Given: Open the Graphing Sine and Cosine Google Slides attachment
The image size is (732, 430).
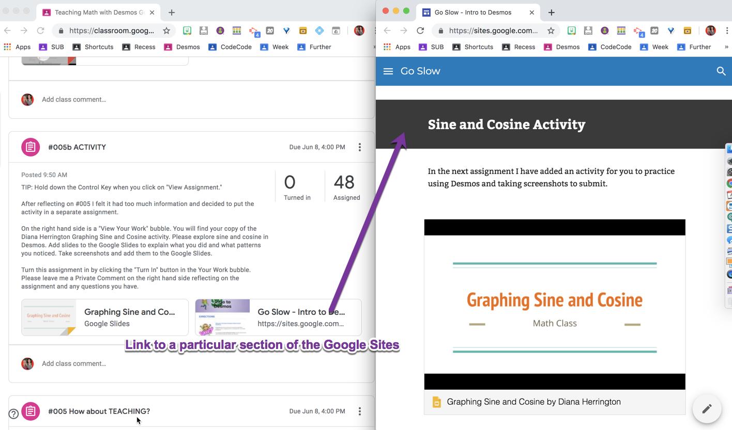Looking at the screenshot, I should 105,317.
